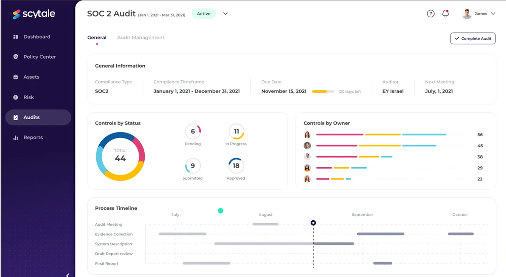
Task: Click owner avatar in the 38 controls row
Action: pos(307,157)
